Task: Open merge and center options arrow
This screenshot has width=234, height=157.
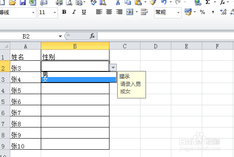Action: (x=137, y=12)
